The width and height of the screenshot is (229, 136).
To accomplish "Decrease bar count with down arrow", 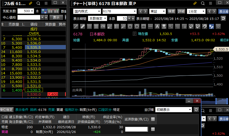I will pos(129,19).
